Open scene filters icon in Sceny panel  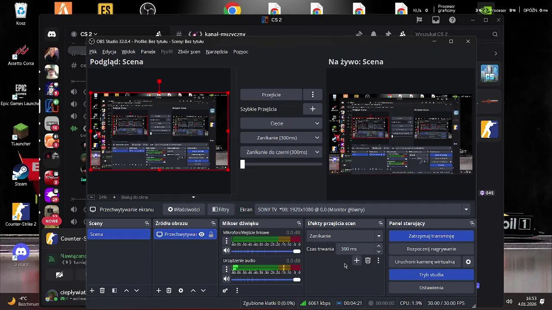point(114,291)
